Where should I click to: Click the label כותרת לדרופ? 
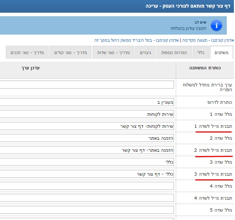(220, 102)
